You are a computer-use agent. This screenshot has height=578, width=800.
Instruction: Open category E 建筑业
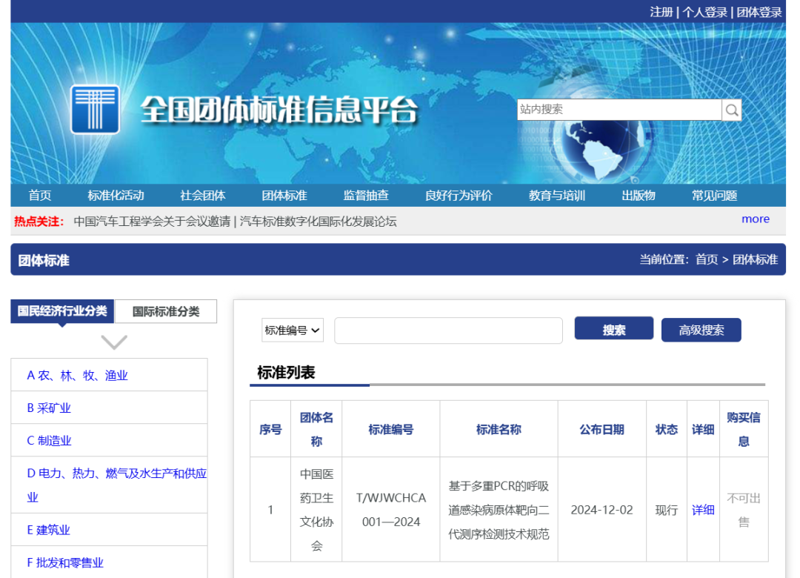[49, 529]
